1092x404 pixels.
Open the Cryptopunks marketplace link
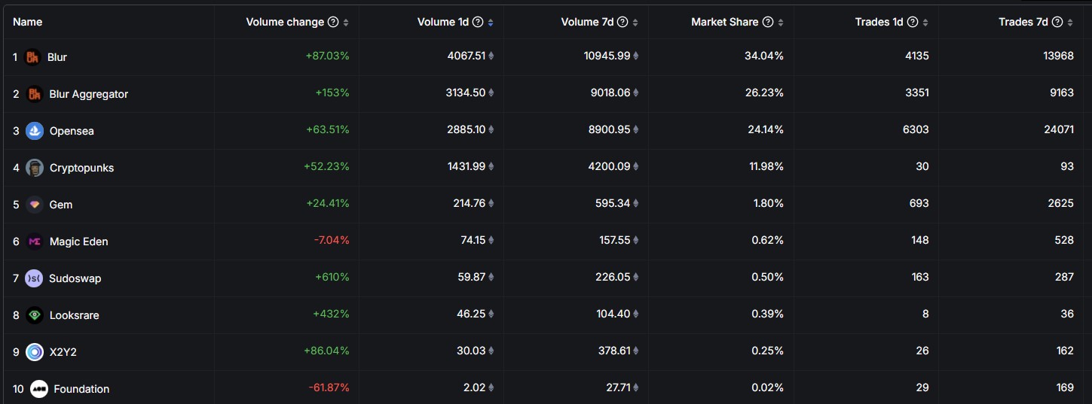[81, 168]
